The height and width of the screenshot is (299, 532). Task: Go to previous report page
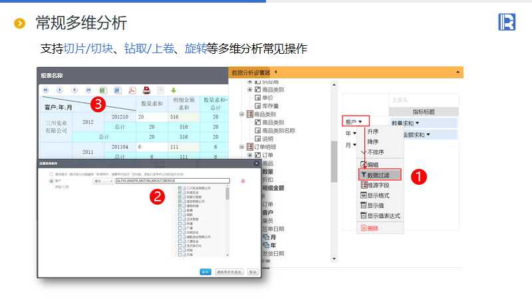click(x=60, y=90)
